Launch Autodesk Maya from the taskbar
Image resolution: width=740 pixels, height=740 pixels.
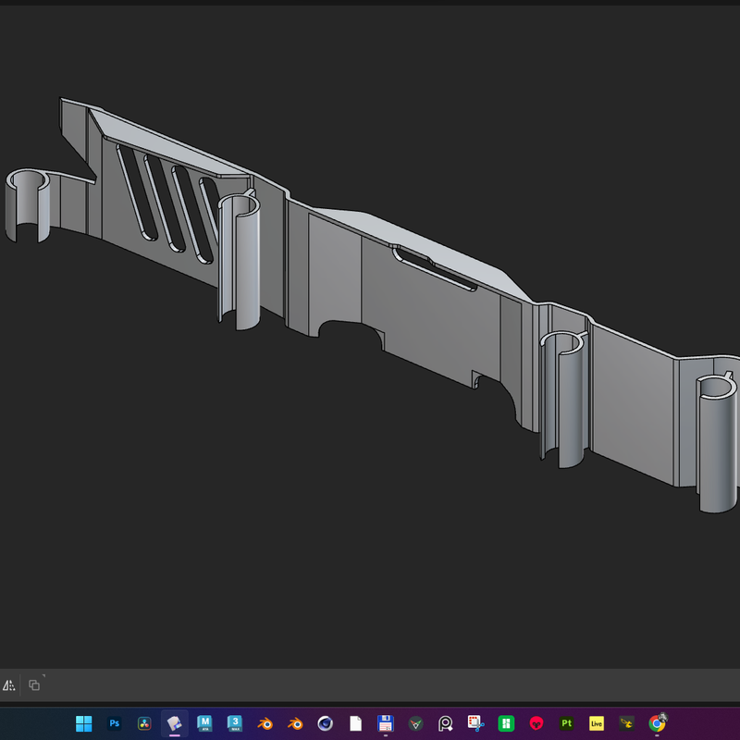[204, 723]
